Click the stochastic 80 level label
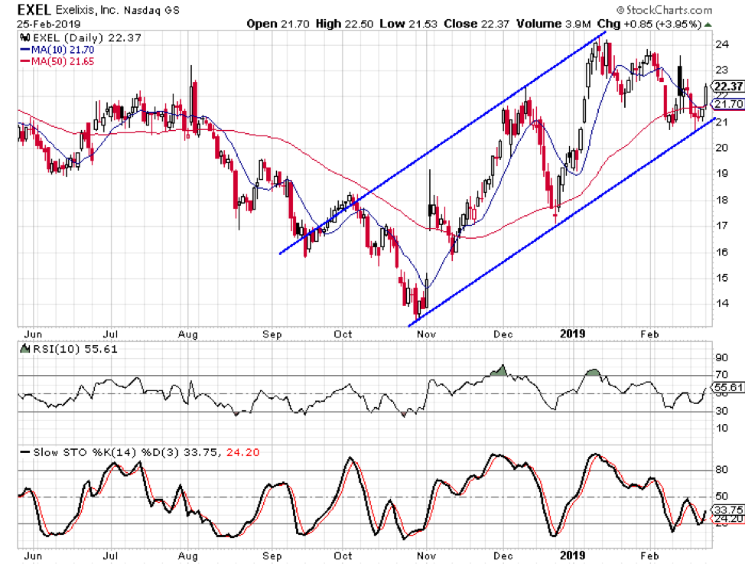Screen dimensions: 745x564 (x=722, y=469)
